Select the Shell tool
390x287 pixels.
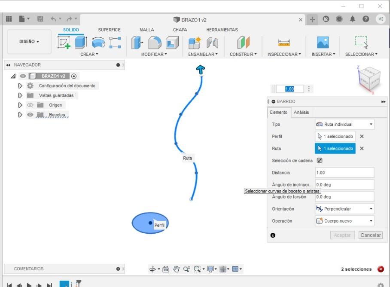(x=172, y=42)
